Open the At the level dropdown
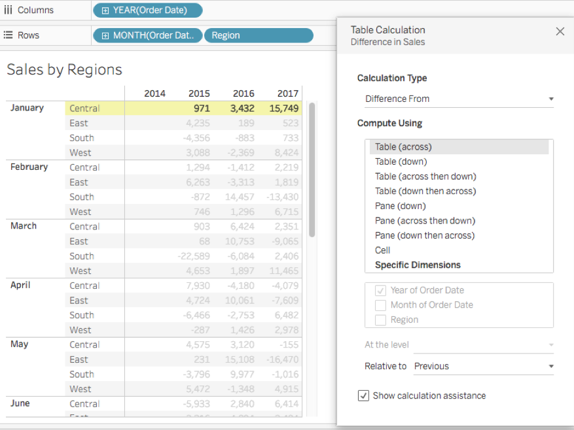The image size is (574, 430). point(484,345)
